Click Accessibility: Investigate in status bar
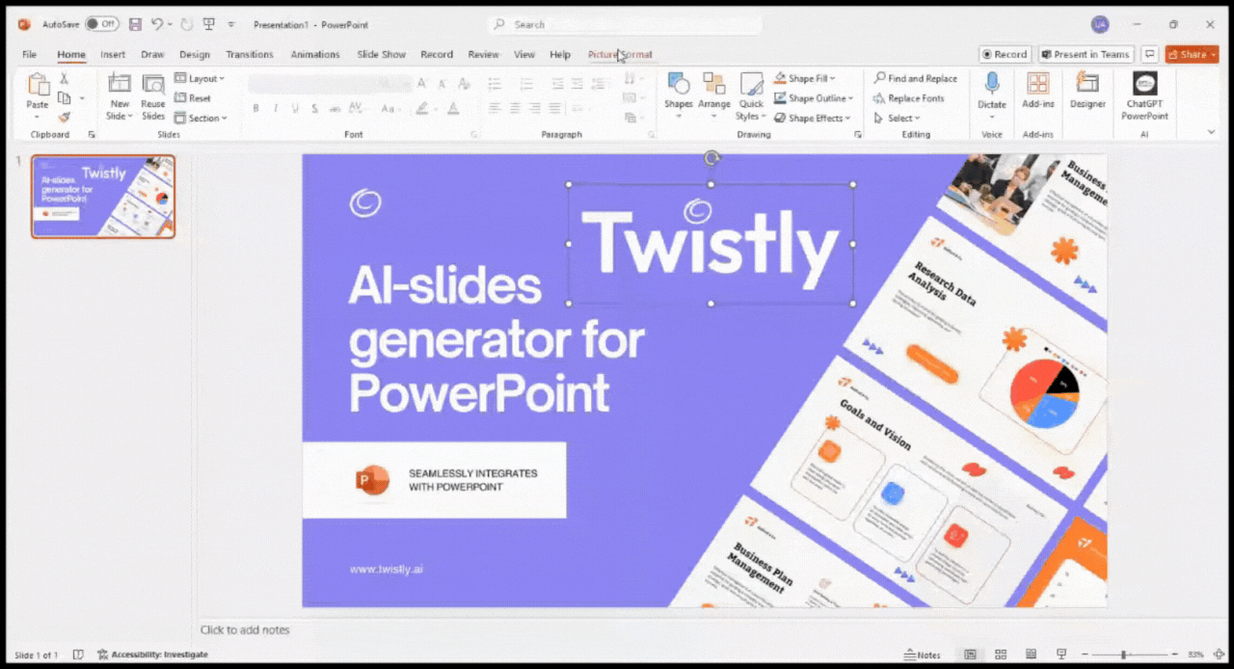 click(x=151, y=655)
